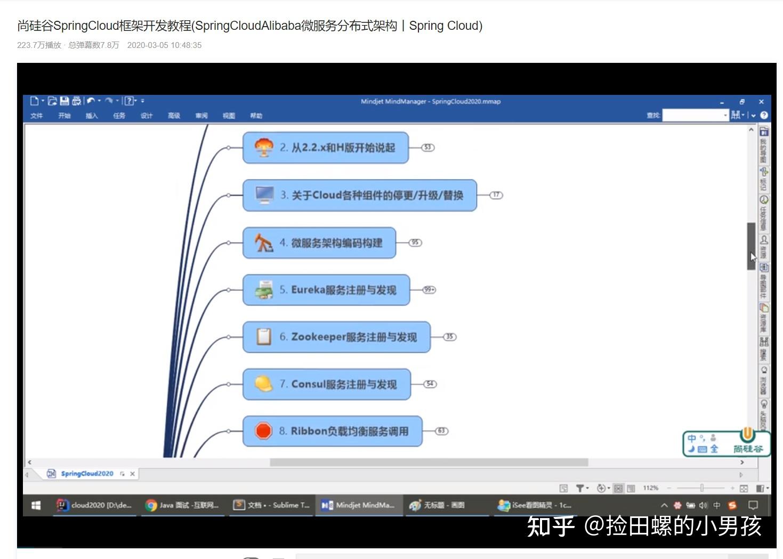This screenshot has height=559, width=783.
Task: Click the Undo arrow icon
Action: click(90, 101)
